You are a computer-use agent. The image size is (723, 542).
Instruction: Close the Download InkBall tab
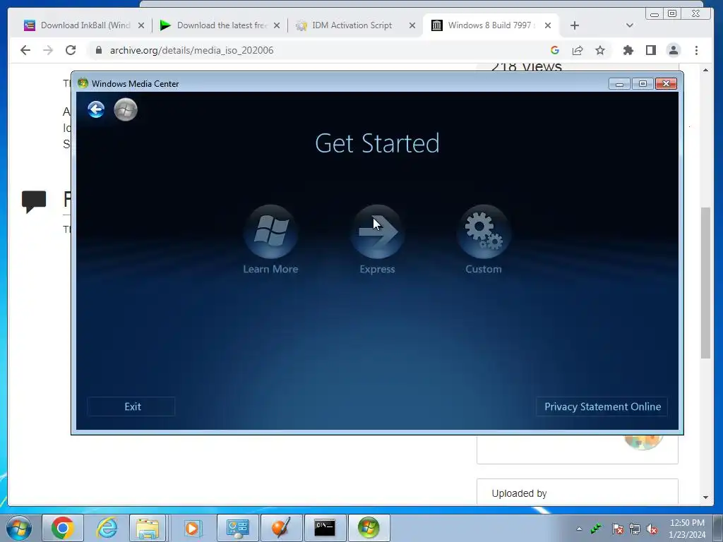tap(141, 25)
